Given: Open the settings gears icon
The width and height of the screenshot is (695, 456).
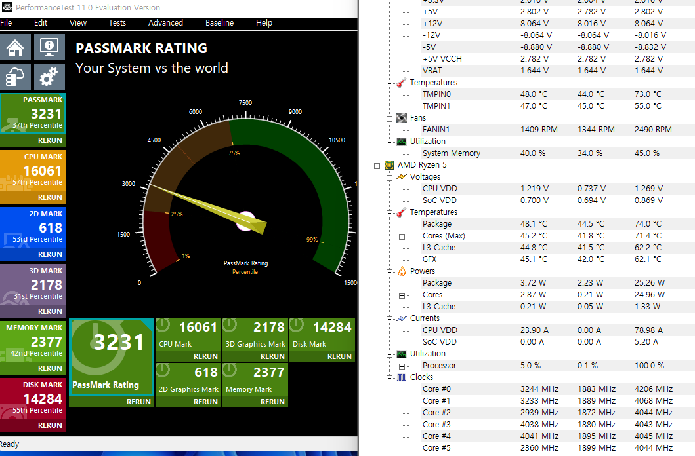Looking at the screenshot, I should click(49, 76).
